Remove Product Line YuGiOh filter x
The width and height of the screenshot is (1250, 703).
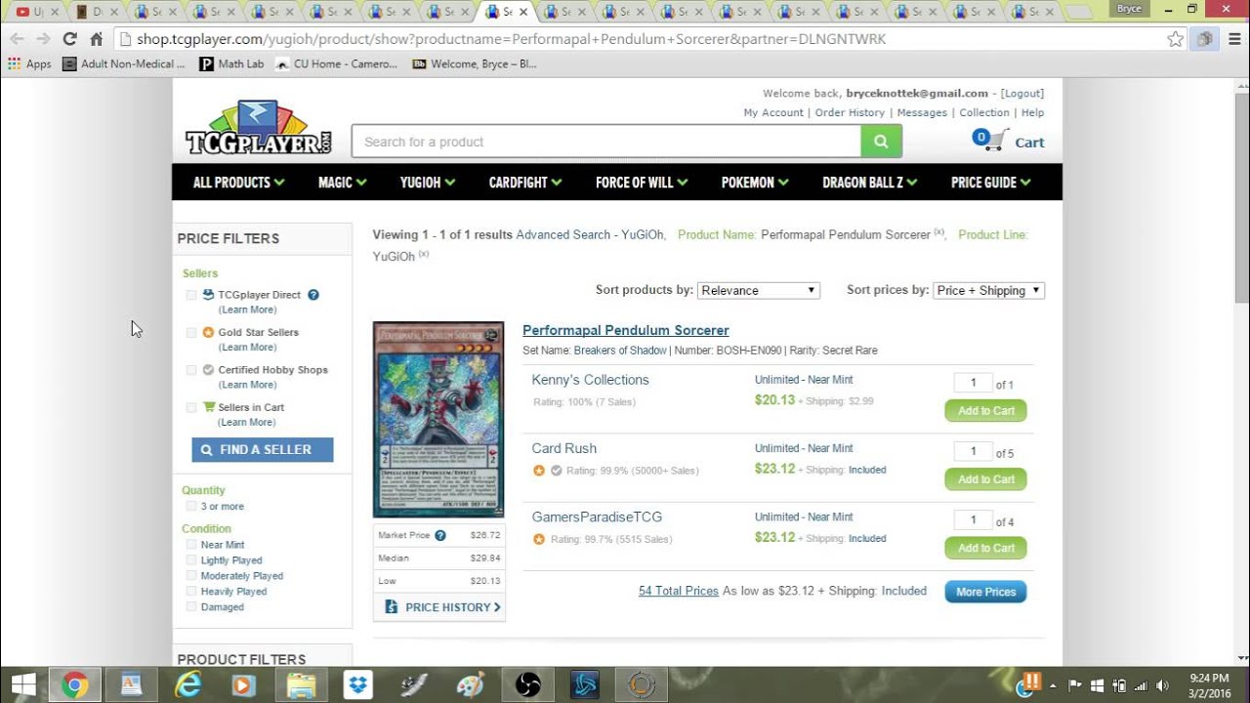[424, 254]
